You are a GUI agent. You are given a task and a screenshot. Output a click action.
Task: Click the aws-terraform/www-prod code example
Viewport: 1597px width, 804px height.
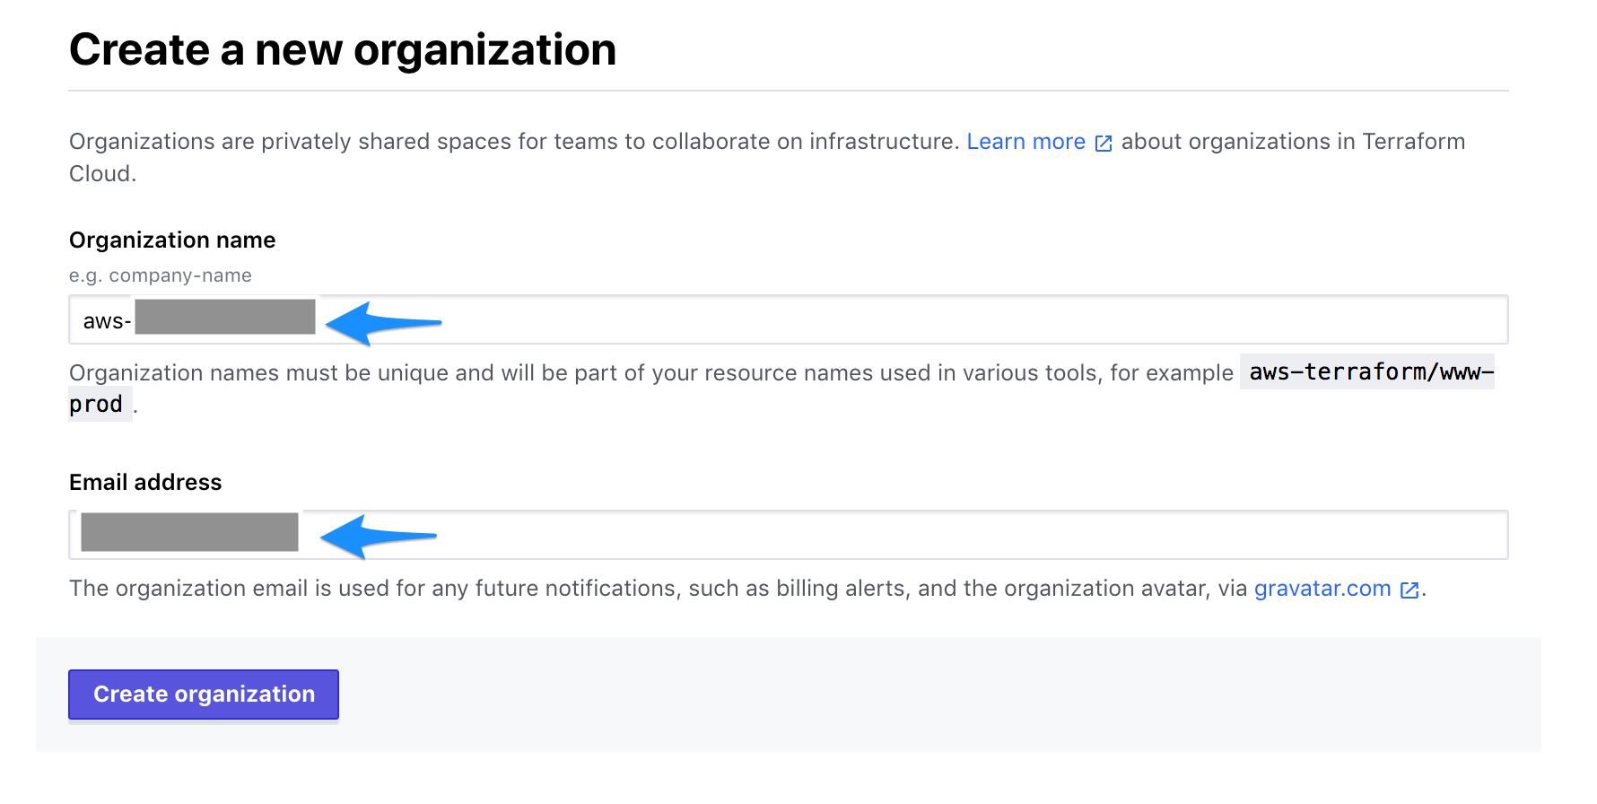click(x=1370, y=372)
